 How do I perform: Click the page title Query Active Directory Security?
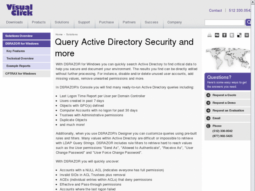click(124, 48)
